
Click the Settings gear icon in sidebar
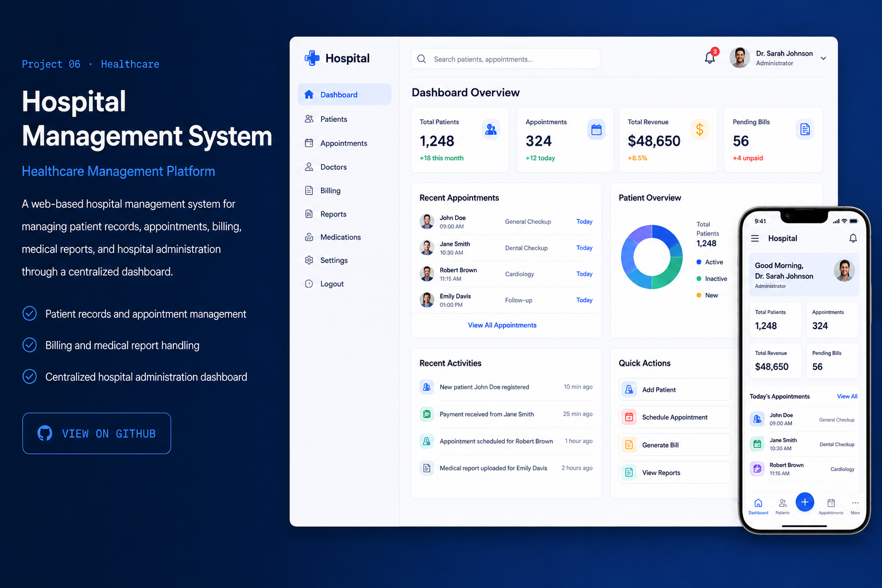coord(309,260)
